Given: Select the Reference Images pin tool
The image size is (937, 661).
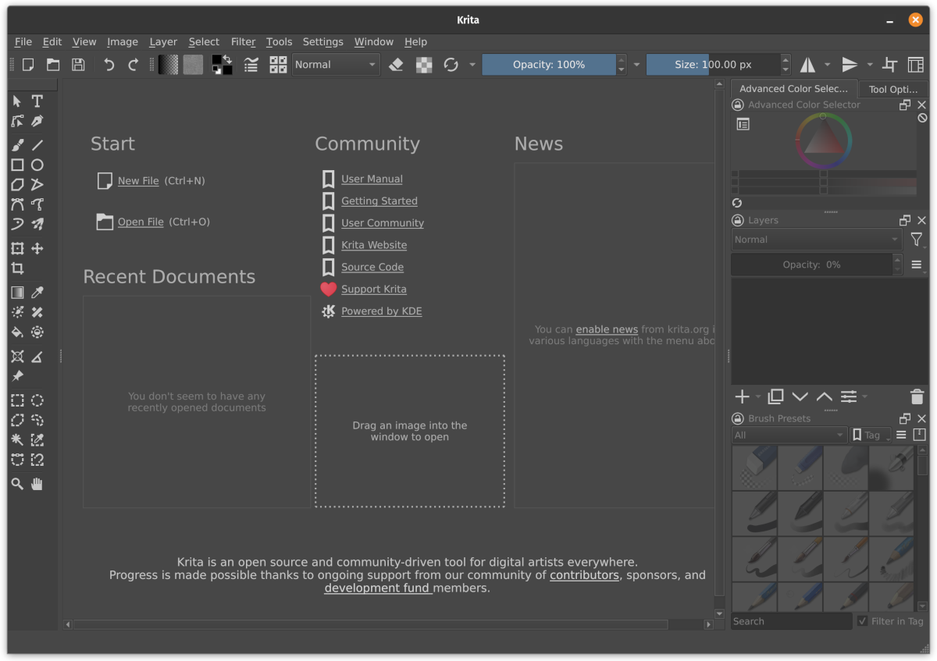Looking at the screenshot, I should click(x=17, y=376).
